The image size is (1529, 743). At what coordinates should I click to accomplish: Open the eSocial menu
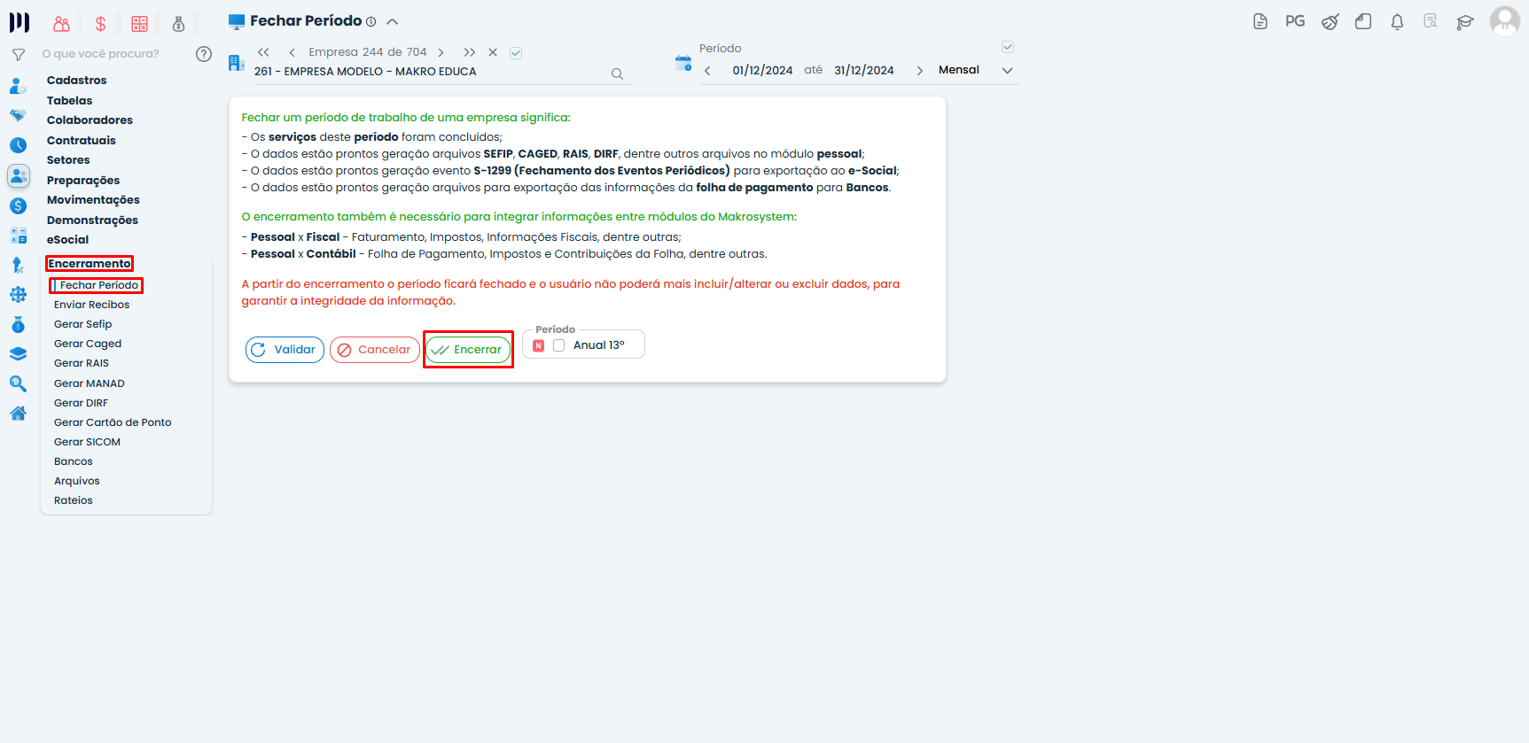pyautogui.click(x=67, y=240)
